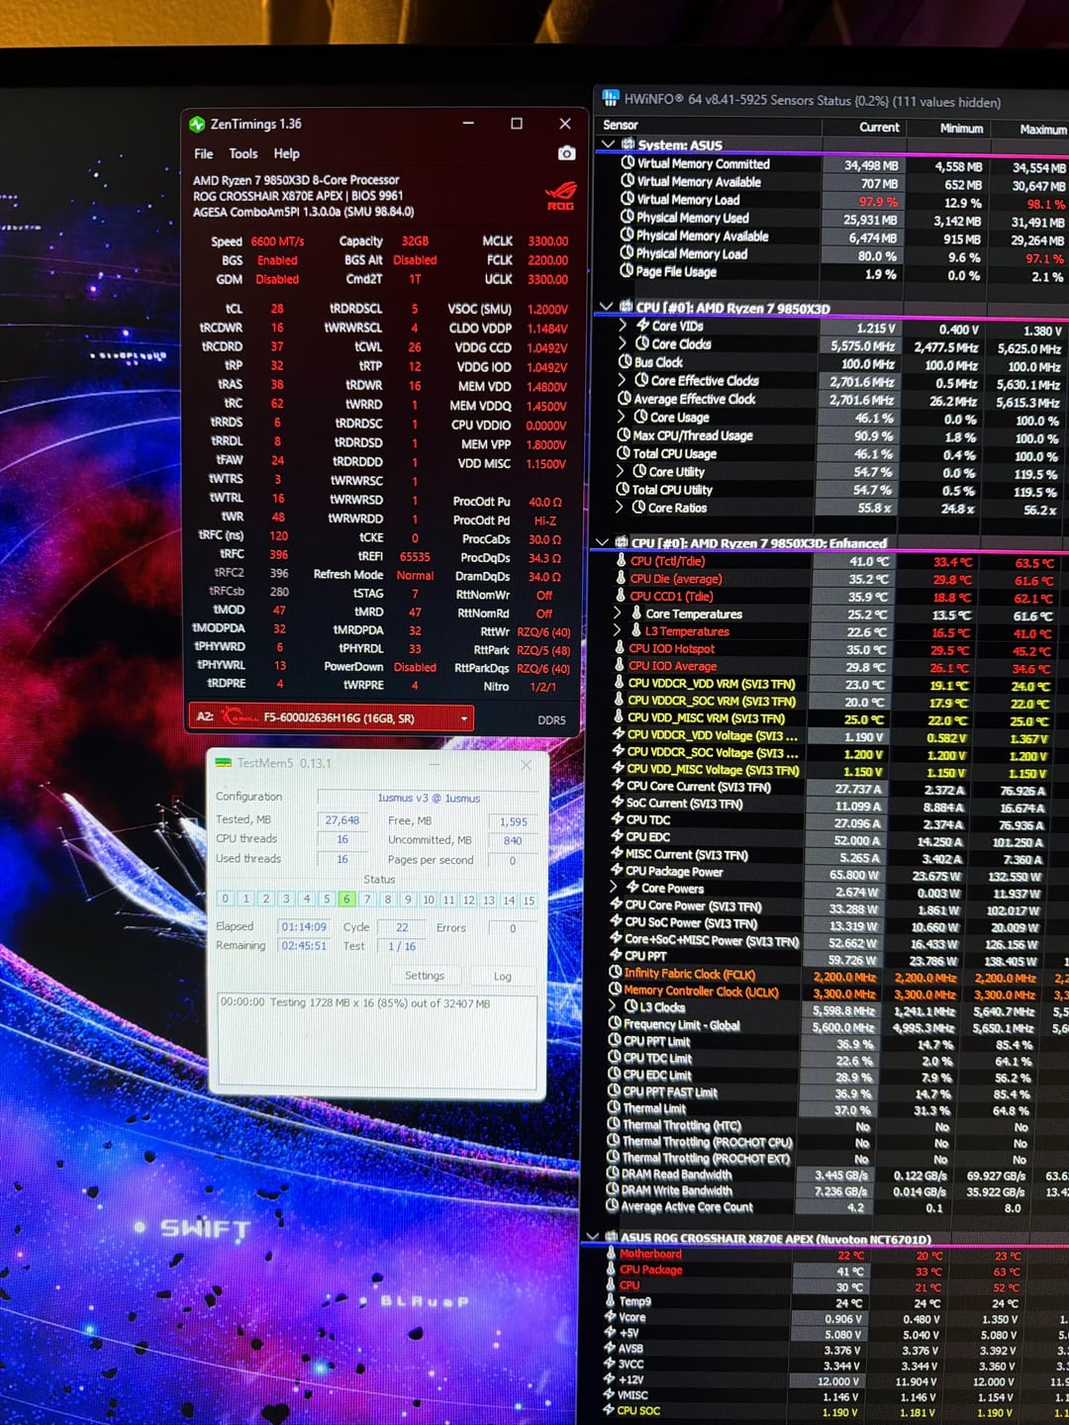Click the Motherboard temperature sensor icon
The width and height of the screenshot is (1069, 1425).
coord(611,1254)
